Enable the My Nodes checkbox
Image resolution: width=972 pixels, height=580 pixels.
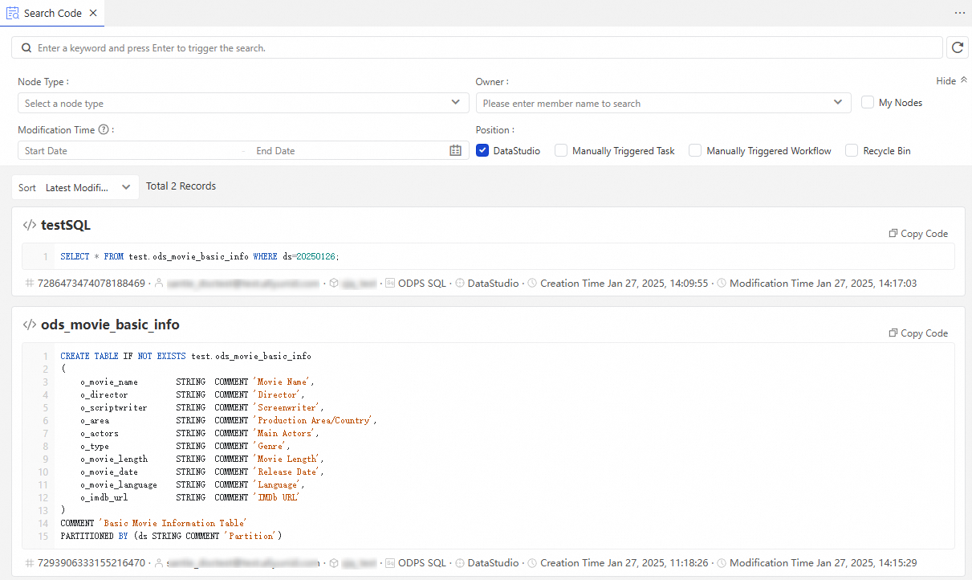coord(868,102)
